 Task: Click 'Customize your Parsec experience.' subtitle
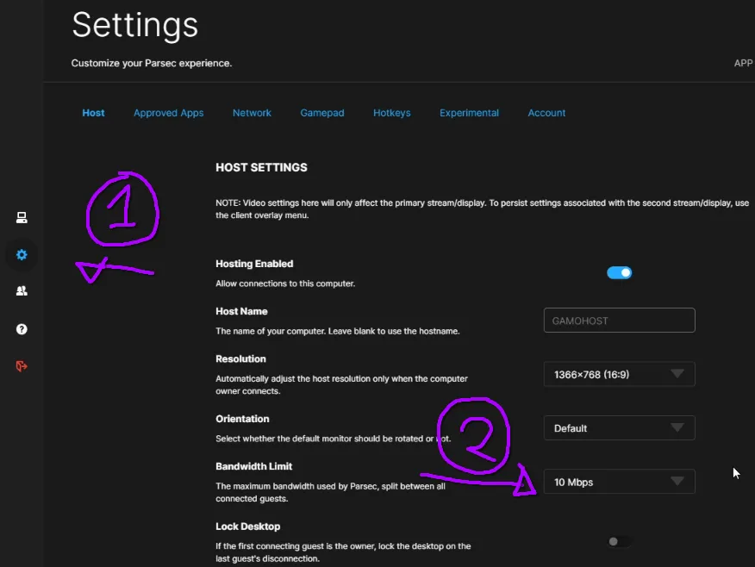point(152,63)
